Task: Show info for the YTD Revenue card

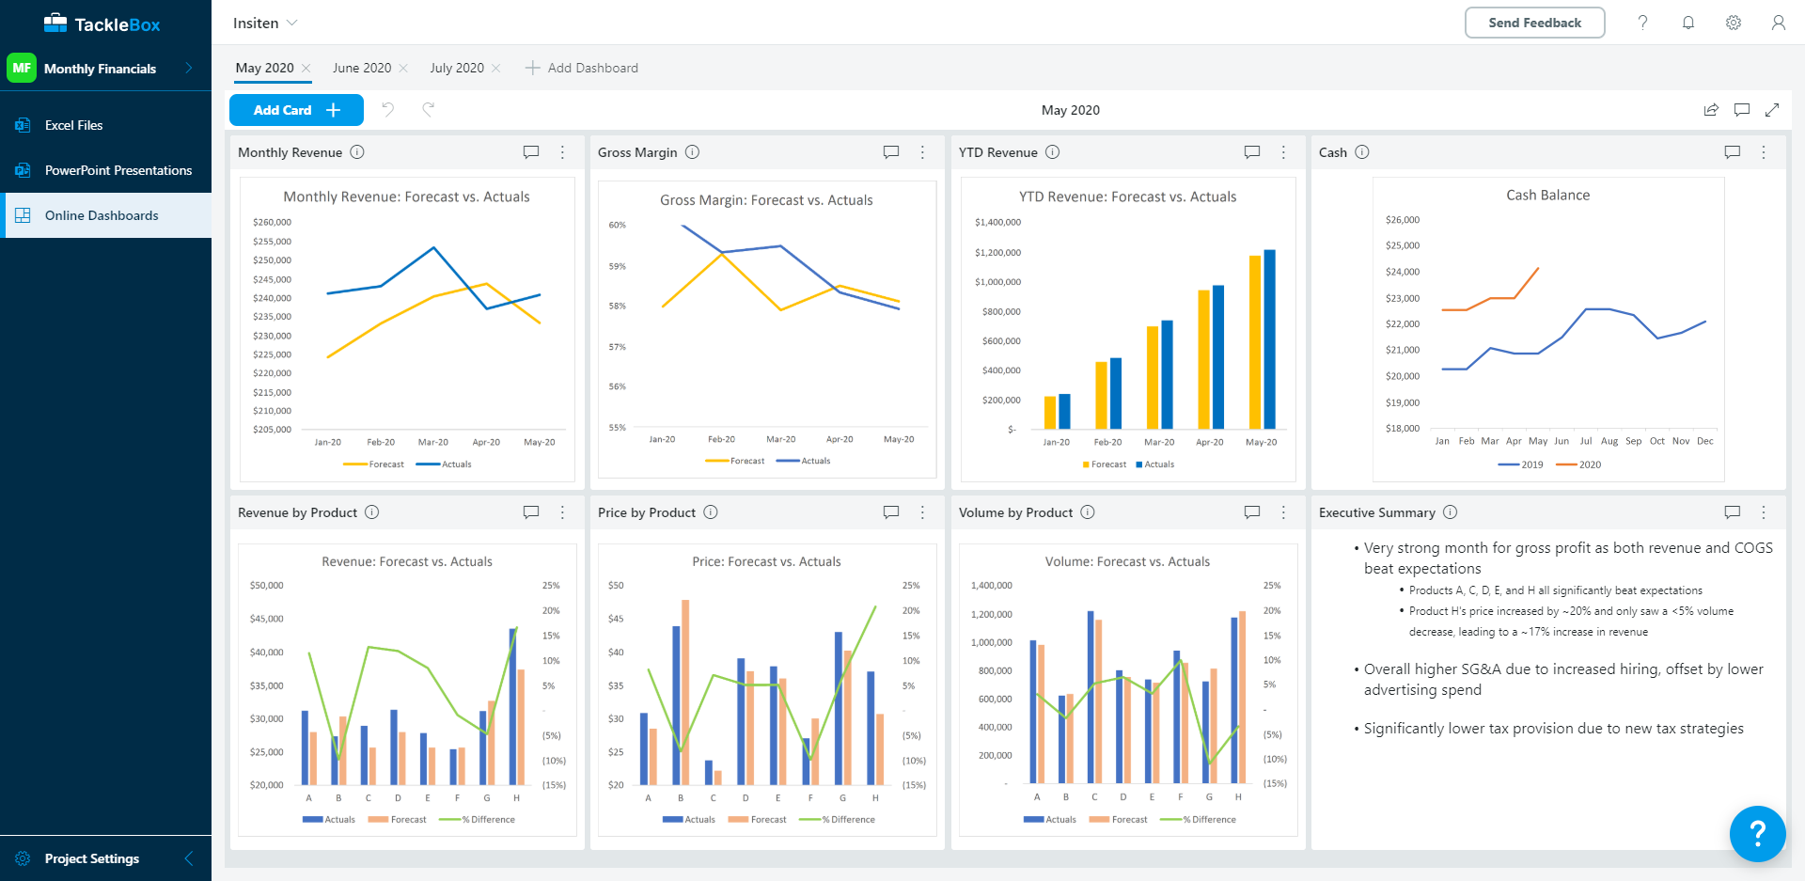Action: point(1053,152)
